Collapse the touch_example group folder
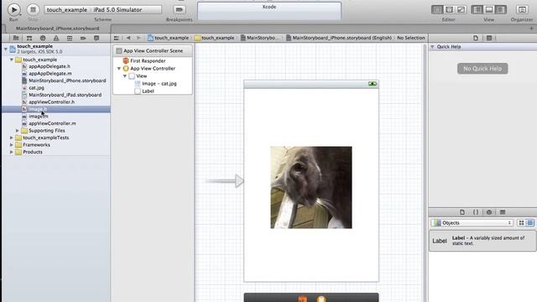The width and height of the screenshot is (537, 302). [12, 60]
